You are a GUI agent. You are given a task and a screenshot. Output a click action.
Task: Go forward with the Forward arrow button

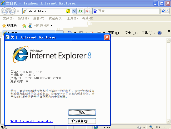12,11
